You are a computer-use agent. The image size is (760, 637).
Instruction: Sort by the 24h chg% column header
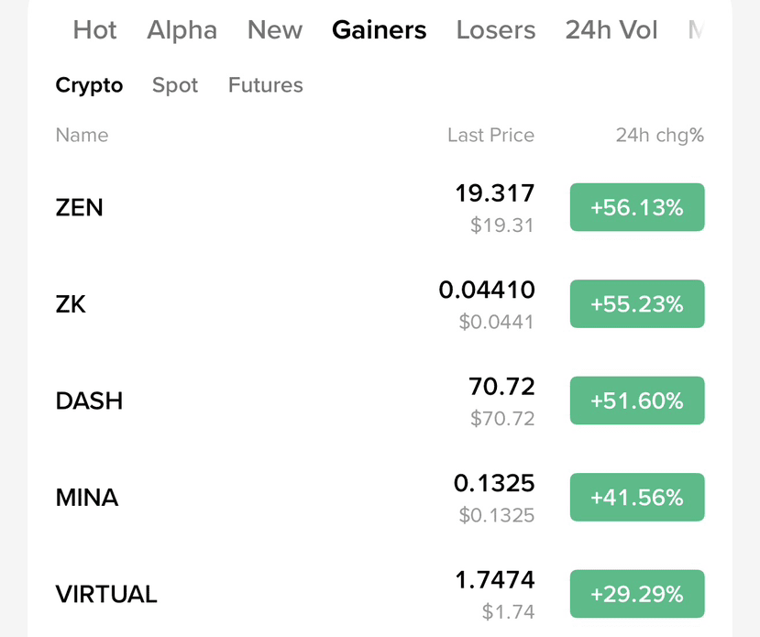tap(660, 136)
